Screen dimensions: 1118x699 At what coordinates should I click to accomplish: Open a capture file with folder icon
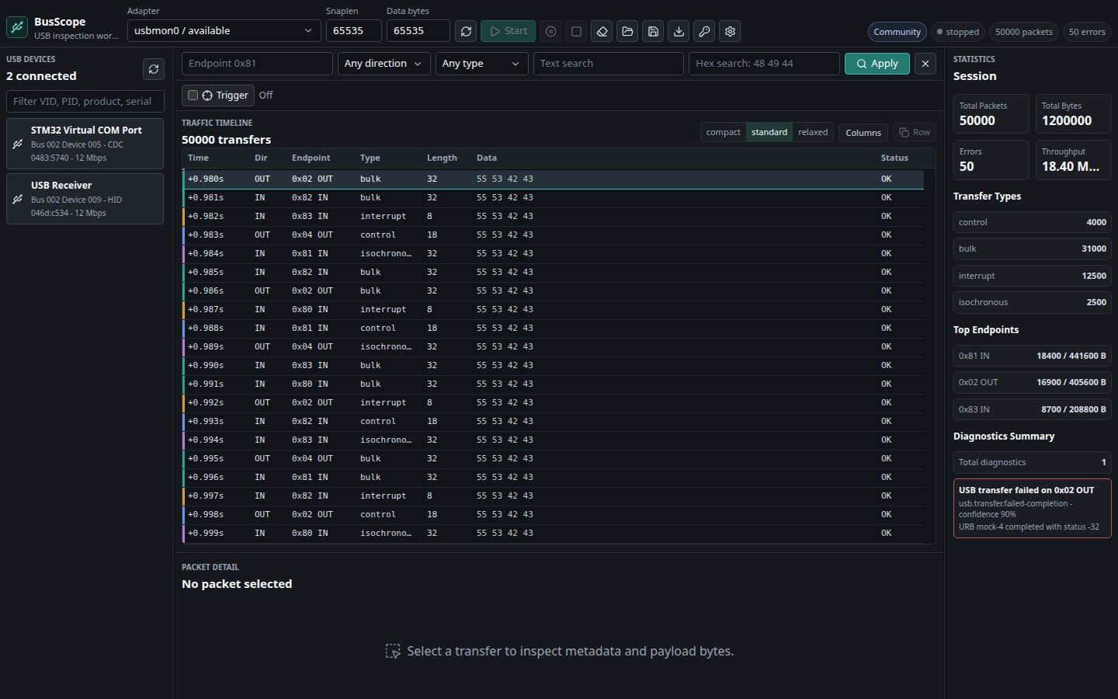pos(627,31)
